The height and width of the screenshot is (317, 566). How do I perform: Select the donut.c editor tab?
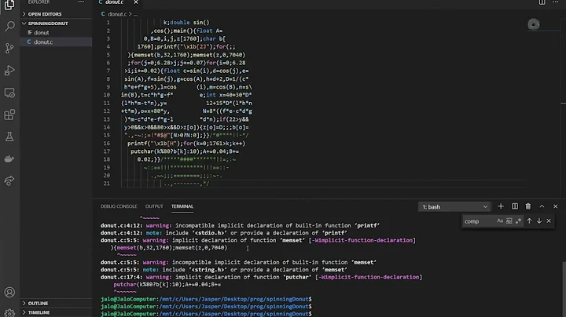pos(115,2)
